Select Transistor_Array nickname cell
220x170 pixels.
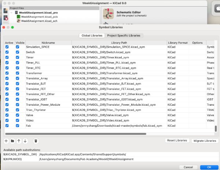[x=48, y=79]
